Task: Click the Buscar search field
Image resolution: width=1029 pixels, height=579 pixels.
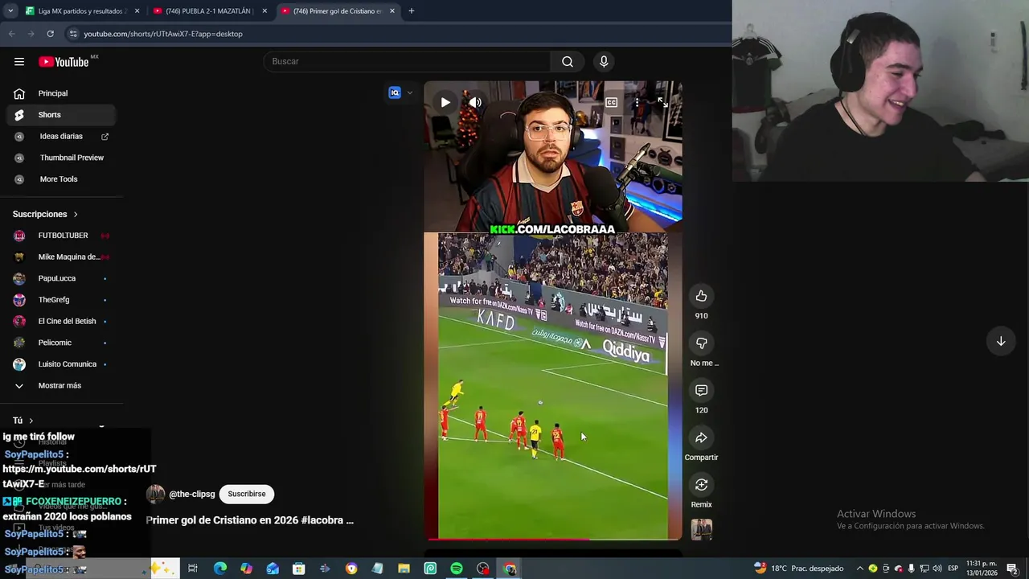Action: pyautogui.click(x=408, y=61)
